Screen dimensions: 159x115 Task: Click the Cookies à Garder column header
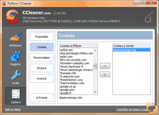tap(132, 46)
